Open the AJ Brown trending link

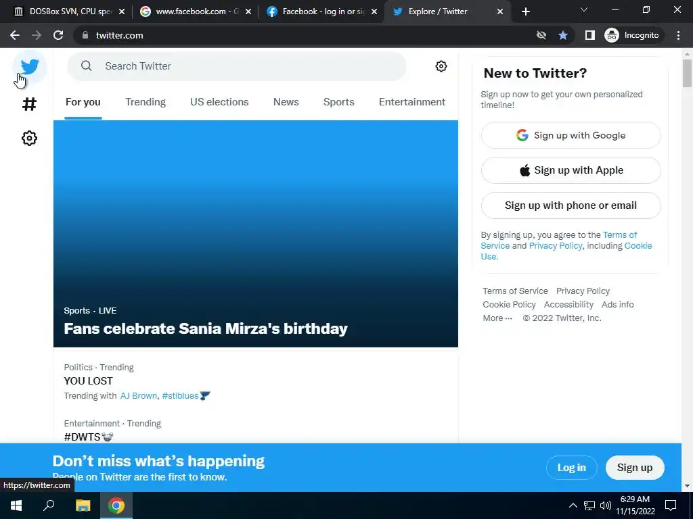point(138,396)
